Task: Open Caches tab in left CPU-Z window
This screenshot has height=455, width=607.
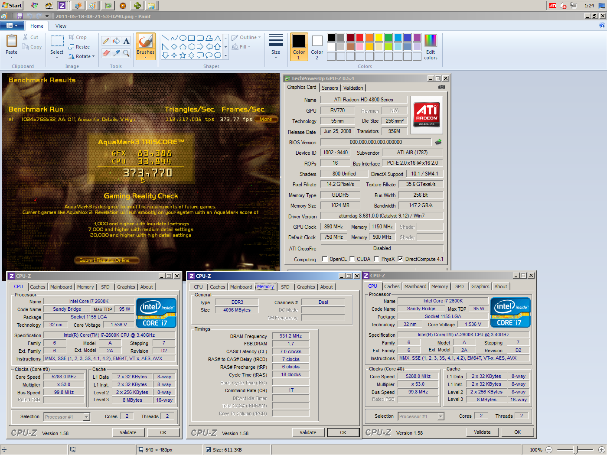Action: pos(38,287)
